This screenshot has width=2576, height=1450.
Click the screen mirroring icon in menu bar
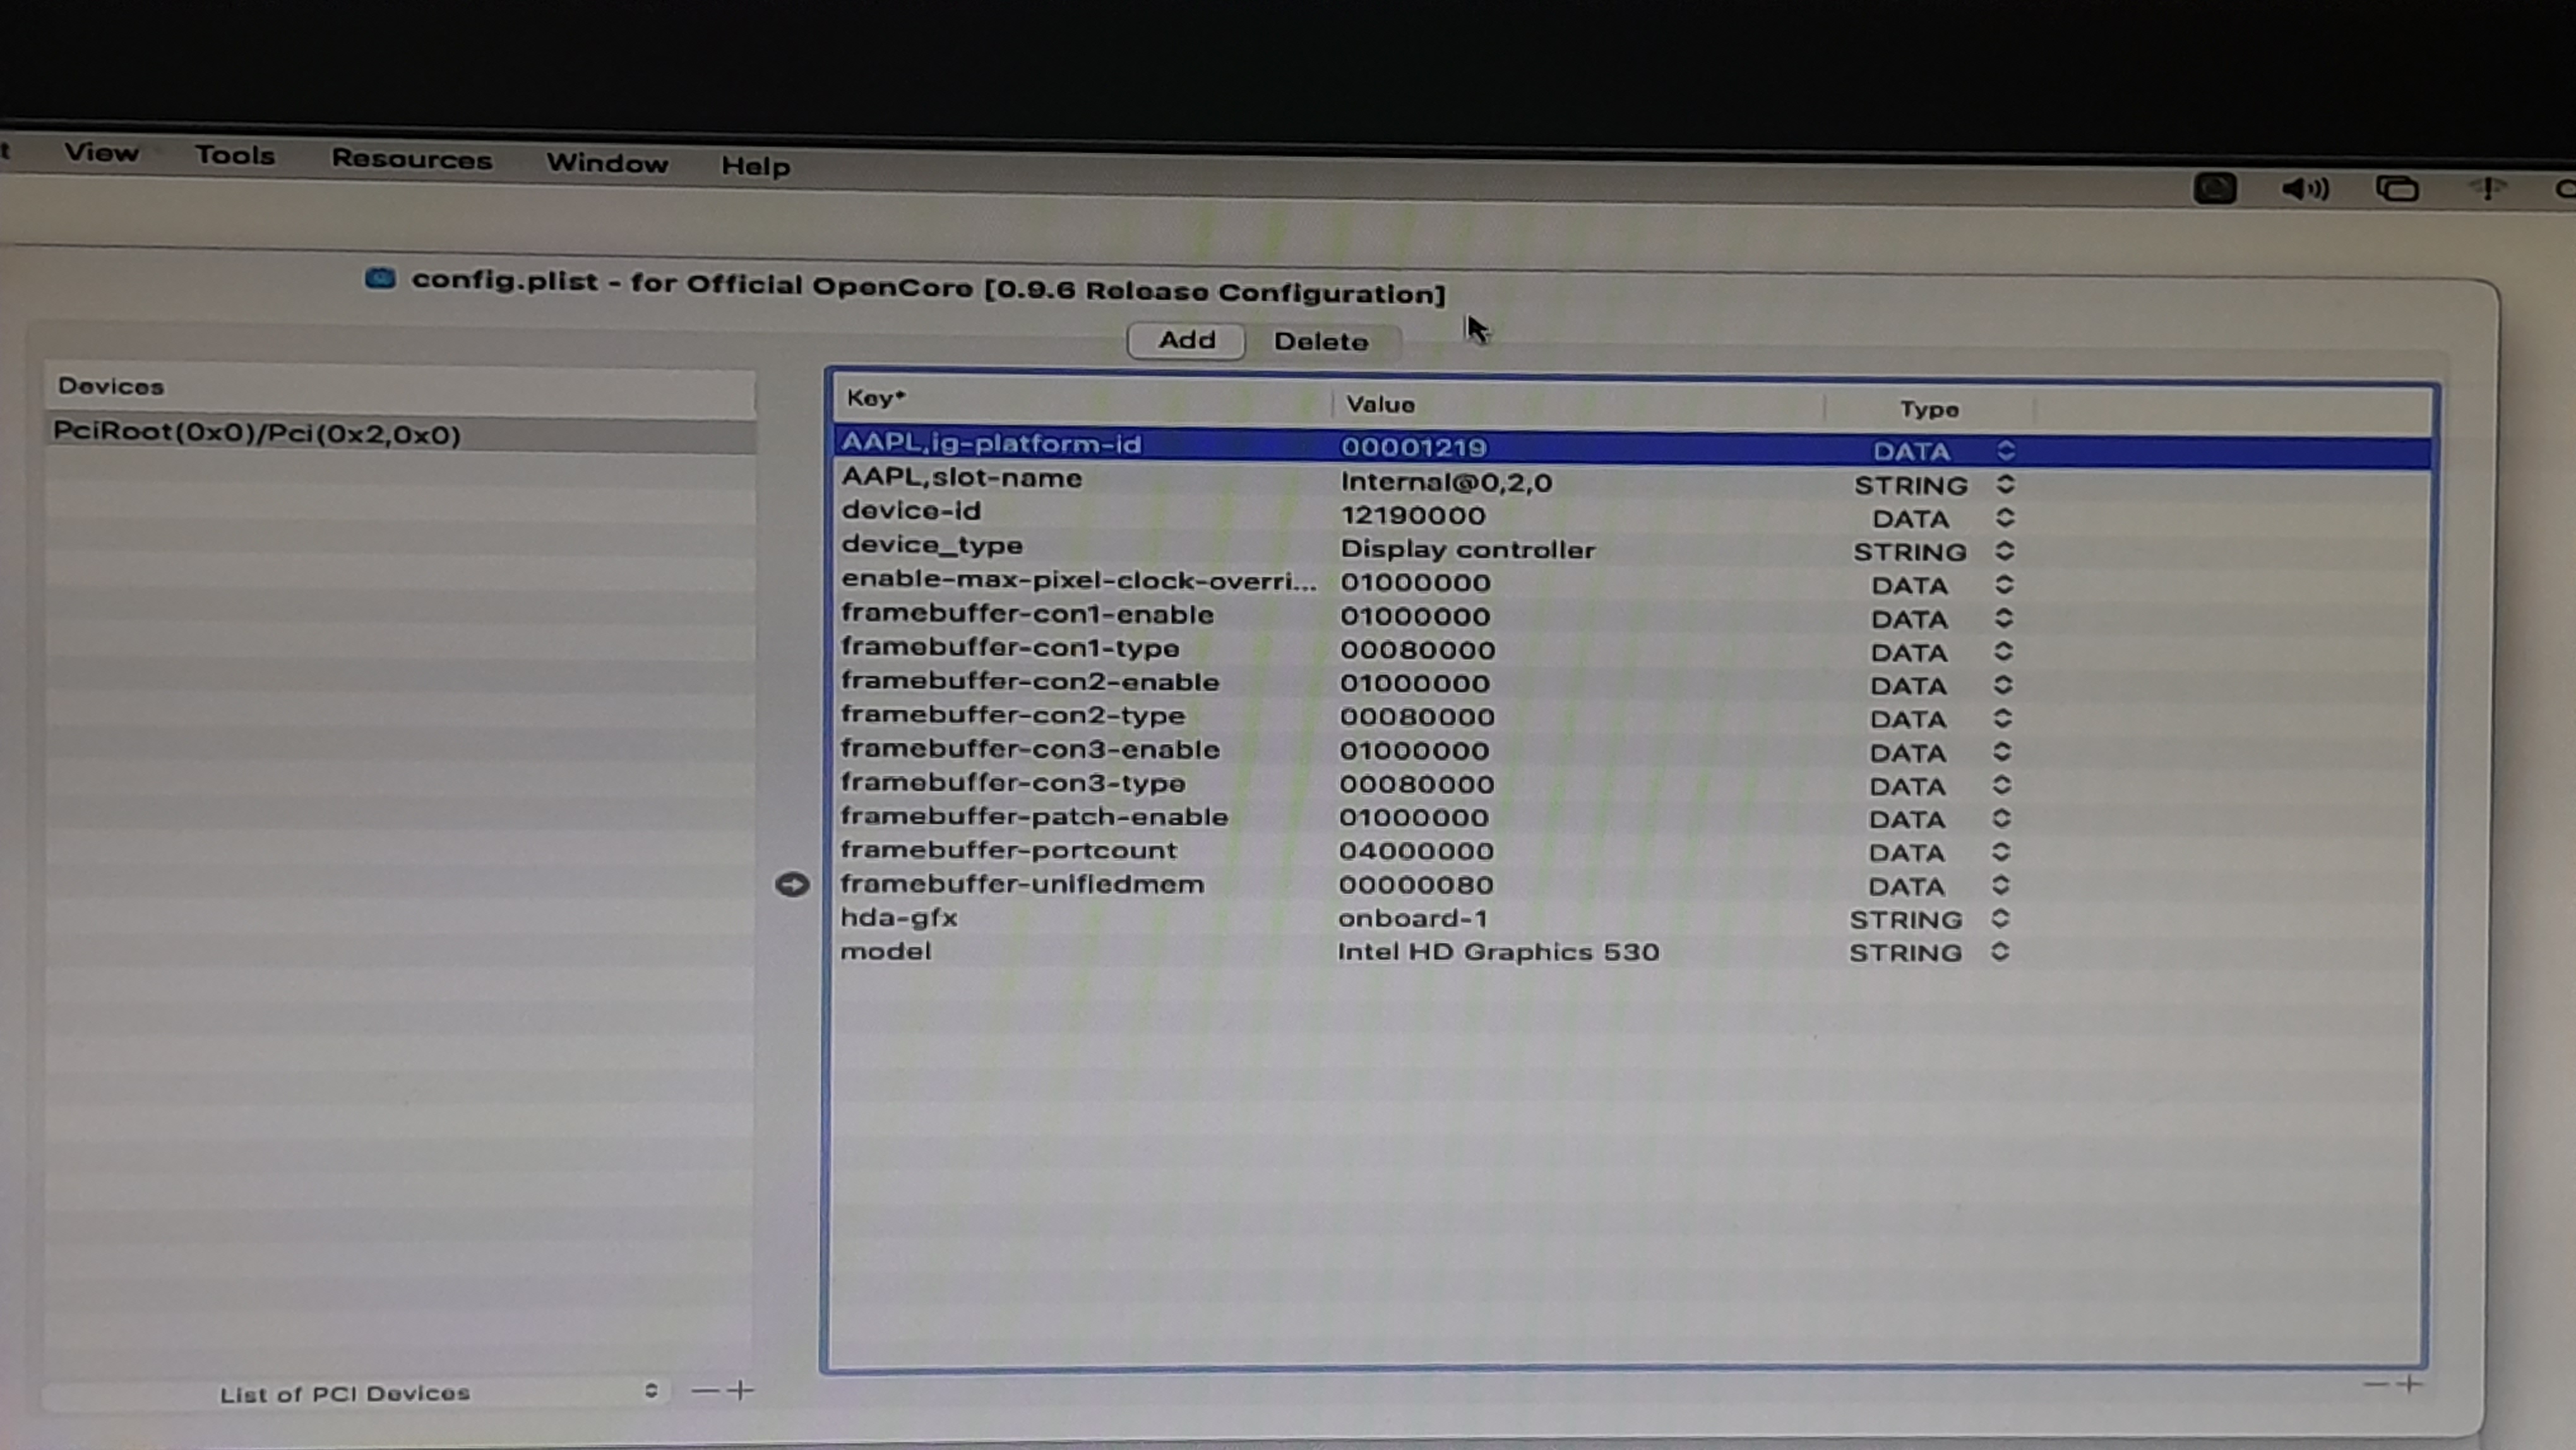click(x=2397, y=189)
